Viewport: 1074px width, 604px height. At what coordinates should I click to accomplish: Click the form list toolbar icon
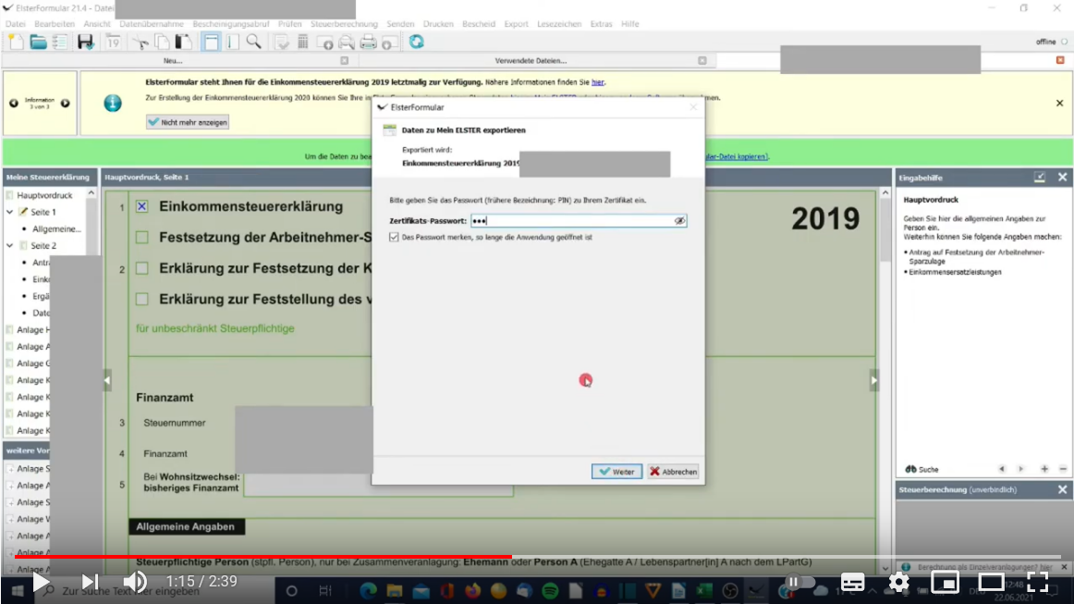click(x=60, y=42)
